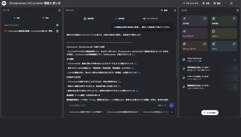
Task: Customize フラッシュ カード via pencil icon
Action: pos(205,44)
